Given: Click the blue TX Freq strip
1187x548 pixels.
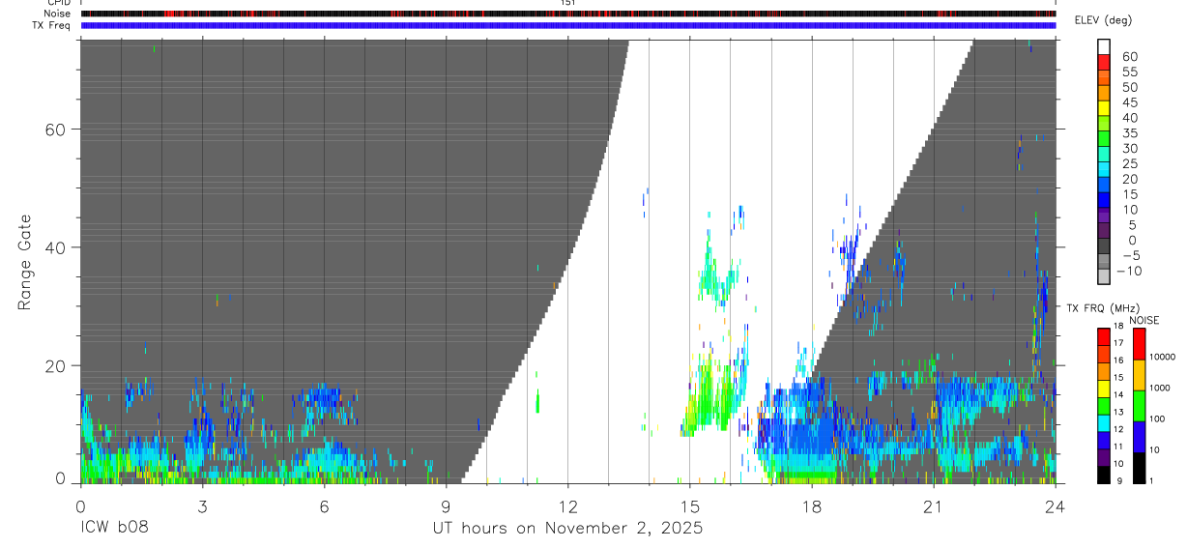Looking at the screenshot, I should (567, 25).
